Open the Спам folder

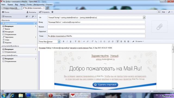click(19, 40)
